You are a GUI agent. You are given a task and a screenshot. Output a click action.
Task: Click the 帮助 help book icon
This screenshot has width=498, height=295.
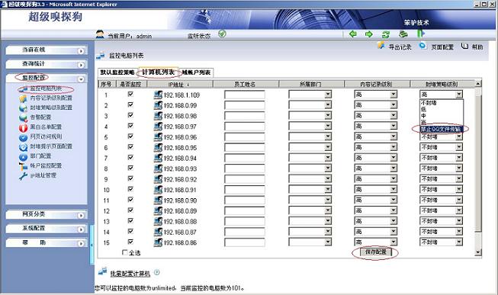464,46
